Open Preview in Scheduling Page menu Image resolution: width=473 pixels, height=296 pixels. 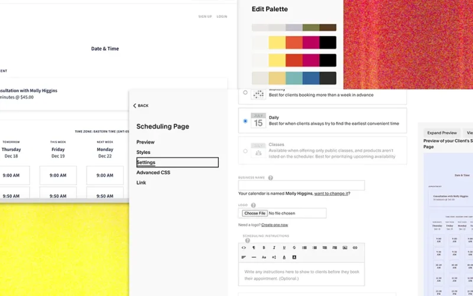pyautogui.click(x=145, y=142)
